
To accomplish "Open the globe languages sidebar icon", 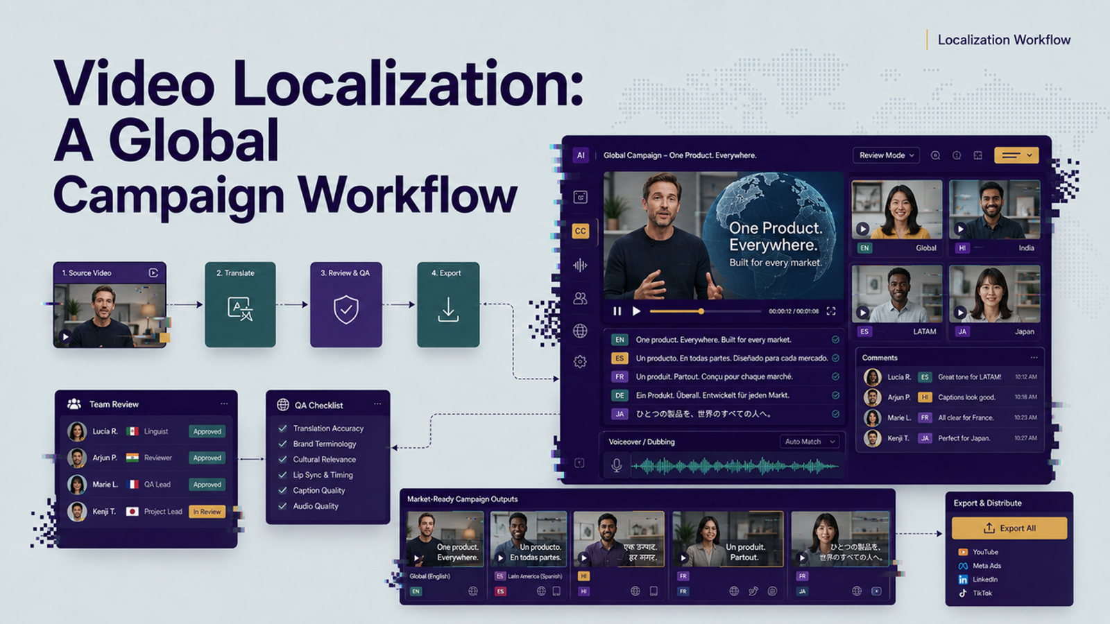I will (x=581, y=331).
